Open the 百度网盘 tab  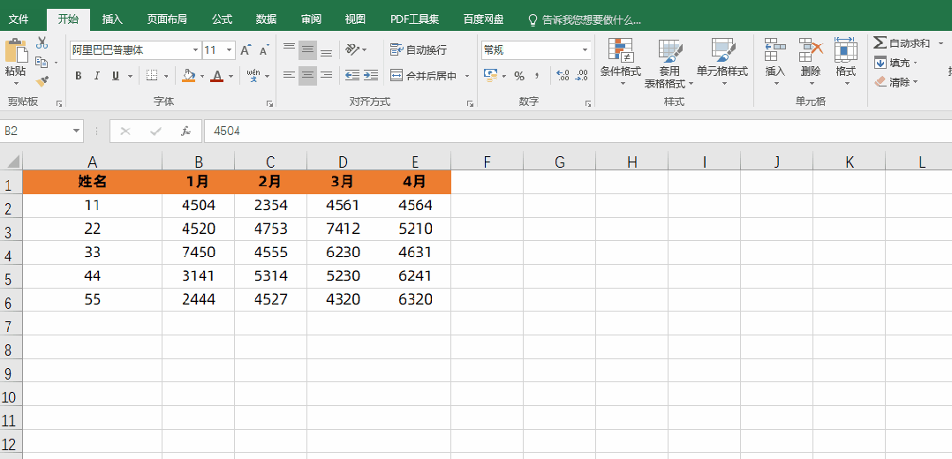tap(483, 19)
